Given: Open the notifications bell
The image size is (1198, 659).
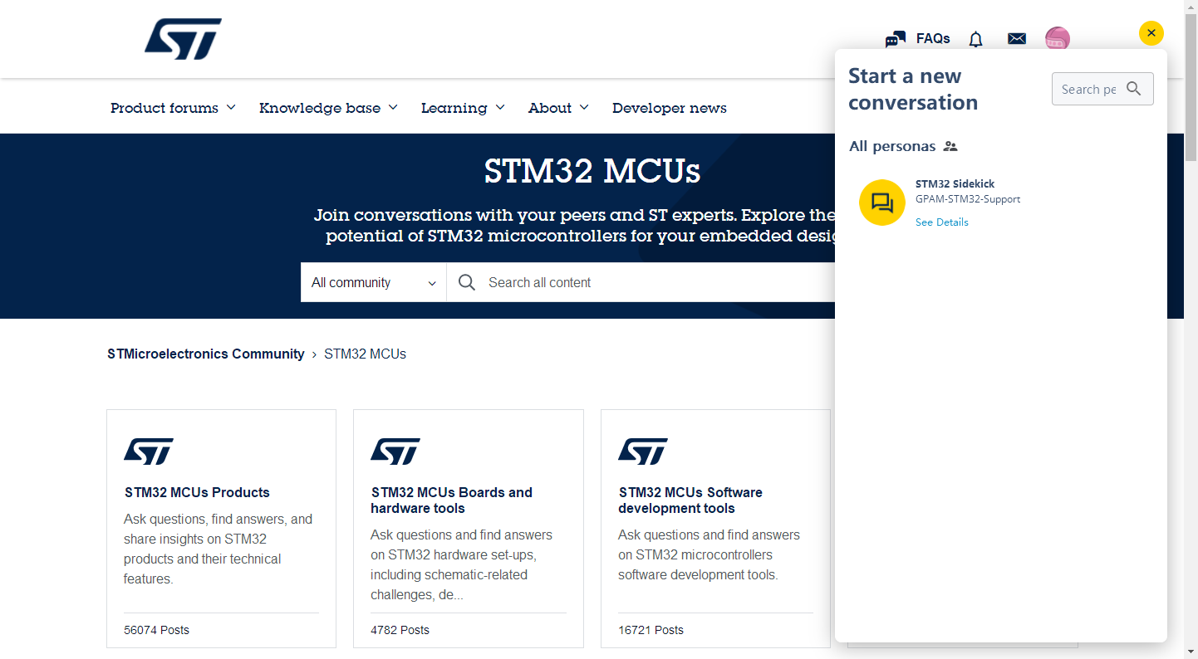Looking at the screenshot, I should pyautogui.click(x=976, y=39).
